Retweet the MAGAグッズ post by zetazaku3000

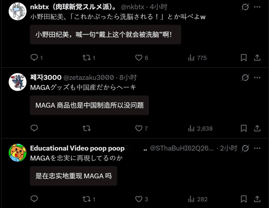point(87,128)
